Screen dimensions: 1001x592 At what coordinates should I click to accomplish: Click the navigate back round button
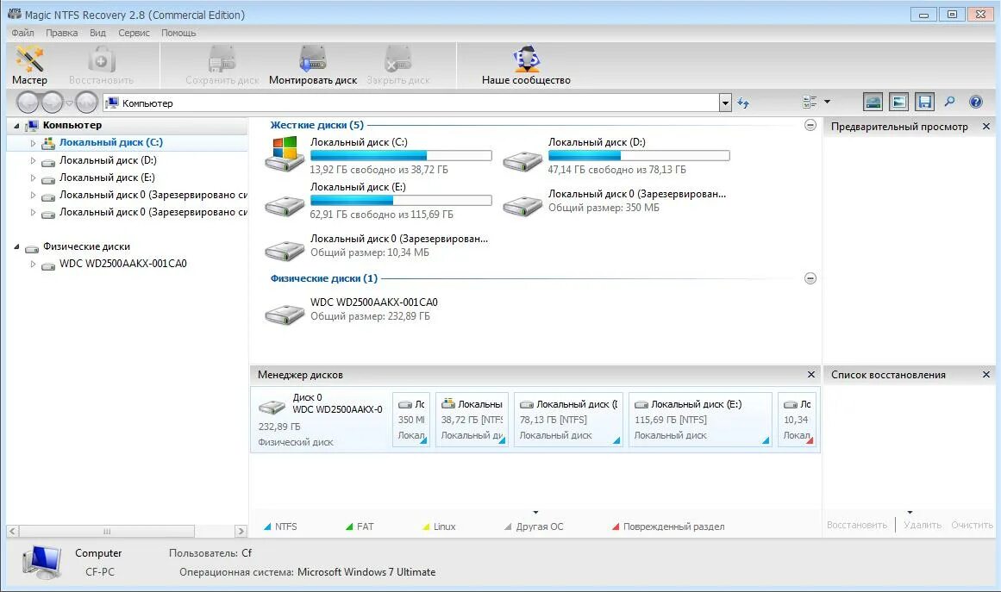(28, 102)
